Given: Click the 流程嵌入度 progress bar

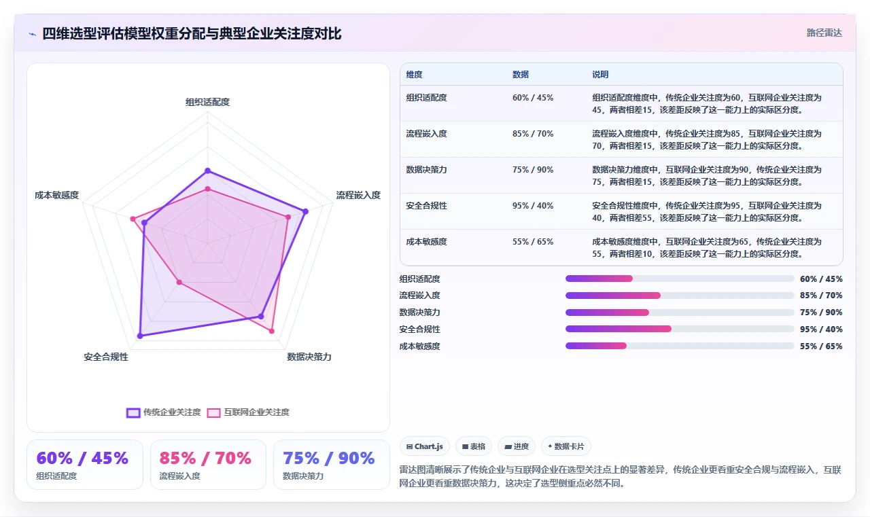Looking at the screenshot, I should [x=680, y=296].
